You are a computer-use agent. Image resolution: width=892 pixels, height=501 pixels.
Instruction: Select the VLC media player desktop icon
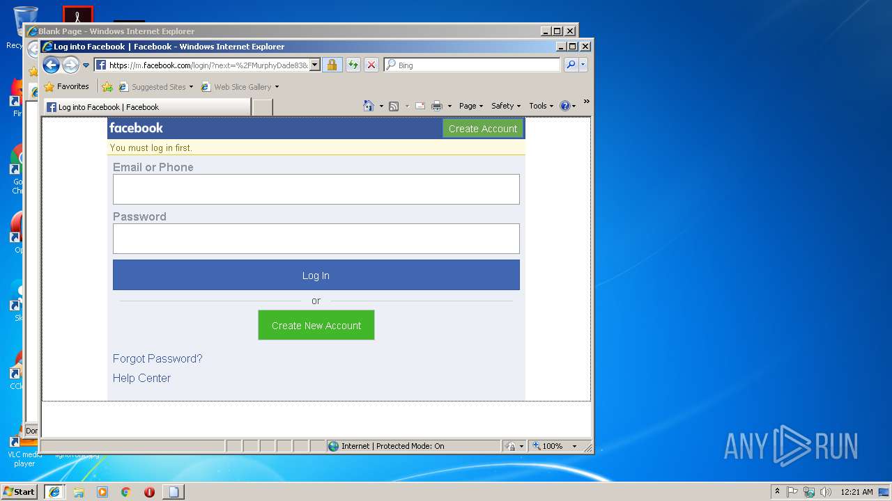coord(24,452)
